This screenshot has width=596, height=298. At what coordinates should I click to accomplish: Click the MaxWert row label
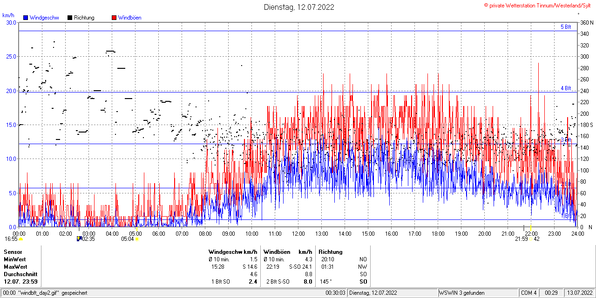click(15, 267)
